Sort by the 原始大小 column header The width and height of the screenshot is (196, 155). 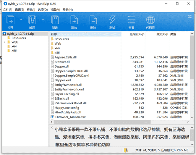coord(157,34)
